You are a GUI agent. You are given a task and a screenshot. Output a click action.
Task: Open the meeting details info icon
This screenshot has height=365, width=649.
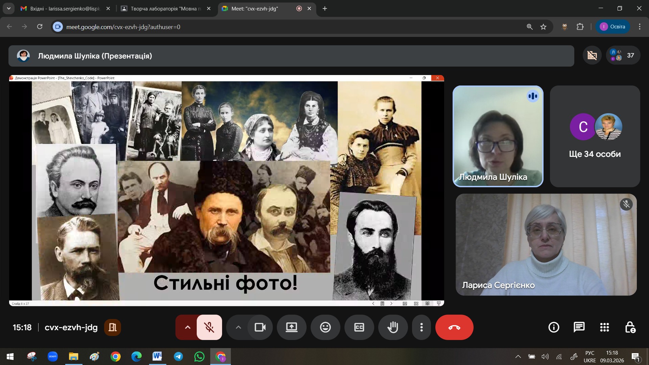[554, 327]
